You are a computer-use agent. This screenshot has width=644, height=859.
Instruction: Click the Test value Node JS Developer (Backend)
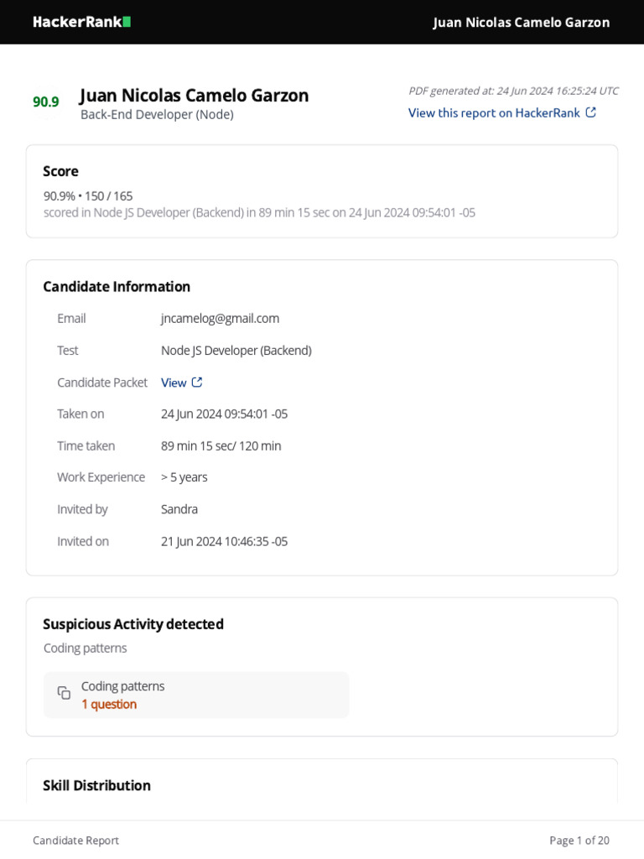[236, 351]
